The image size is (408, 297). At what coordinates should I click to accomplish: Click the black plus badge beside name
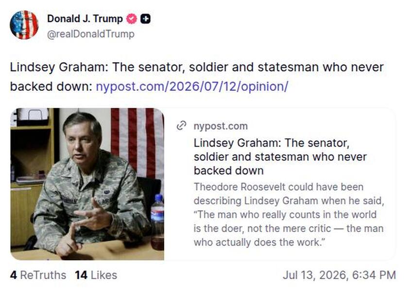(x=145, y=19)
